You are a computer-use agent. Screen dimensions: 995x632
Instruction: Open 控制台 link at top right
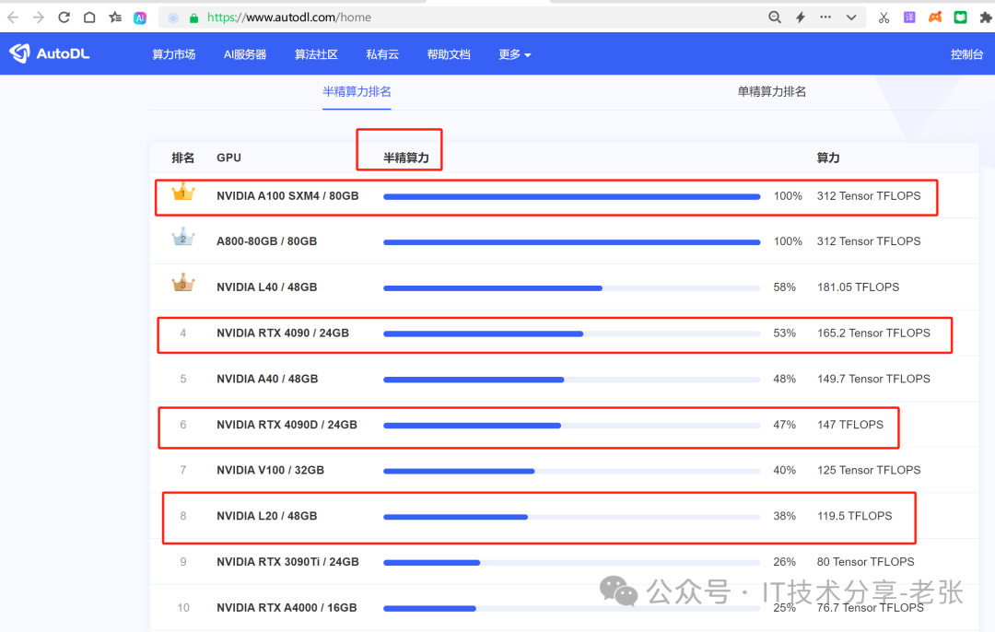tap(967, 54)
